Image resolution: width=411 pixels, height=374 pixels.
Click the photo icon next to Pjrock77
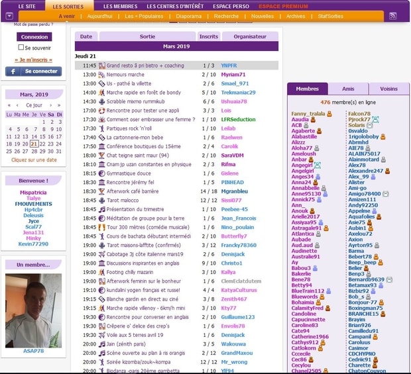pos(375,120)
